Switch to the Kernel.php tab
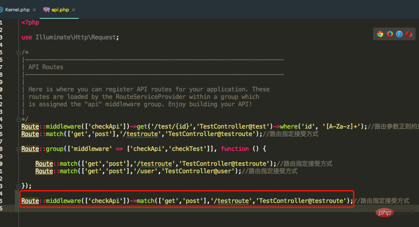Screen dimensions: 419x227 pyautogui.click(x=17, y=9)
